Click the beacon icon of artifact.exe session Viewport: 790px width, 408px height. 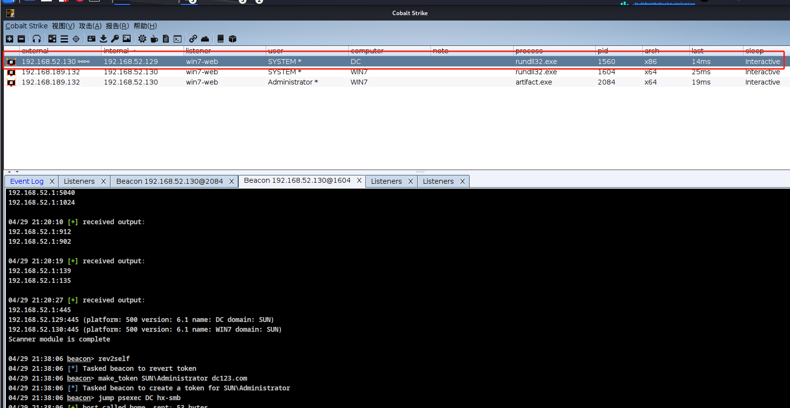11,82
